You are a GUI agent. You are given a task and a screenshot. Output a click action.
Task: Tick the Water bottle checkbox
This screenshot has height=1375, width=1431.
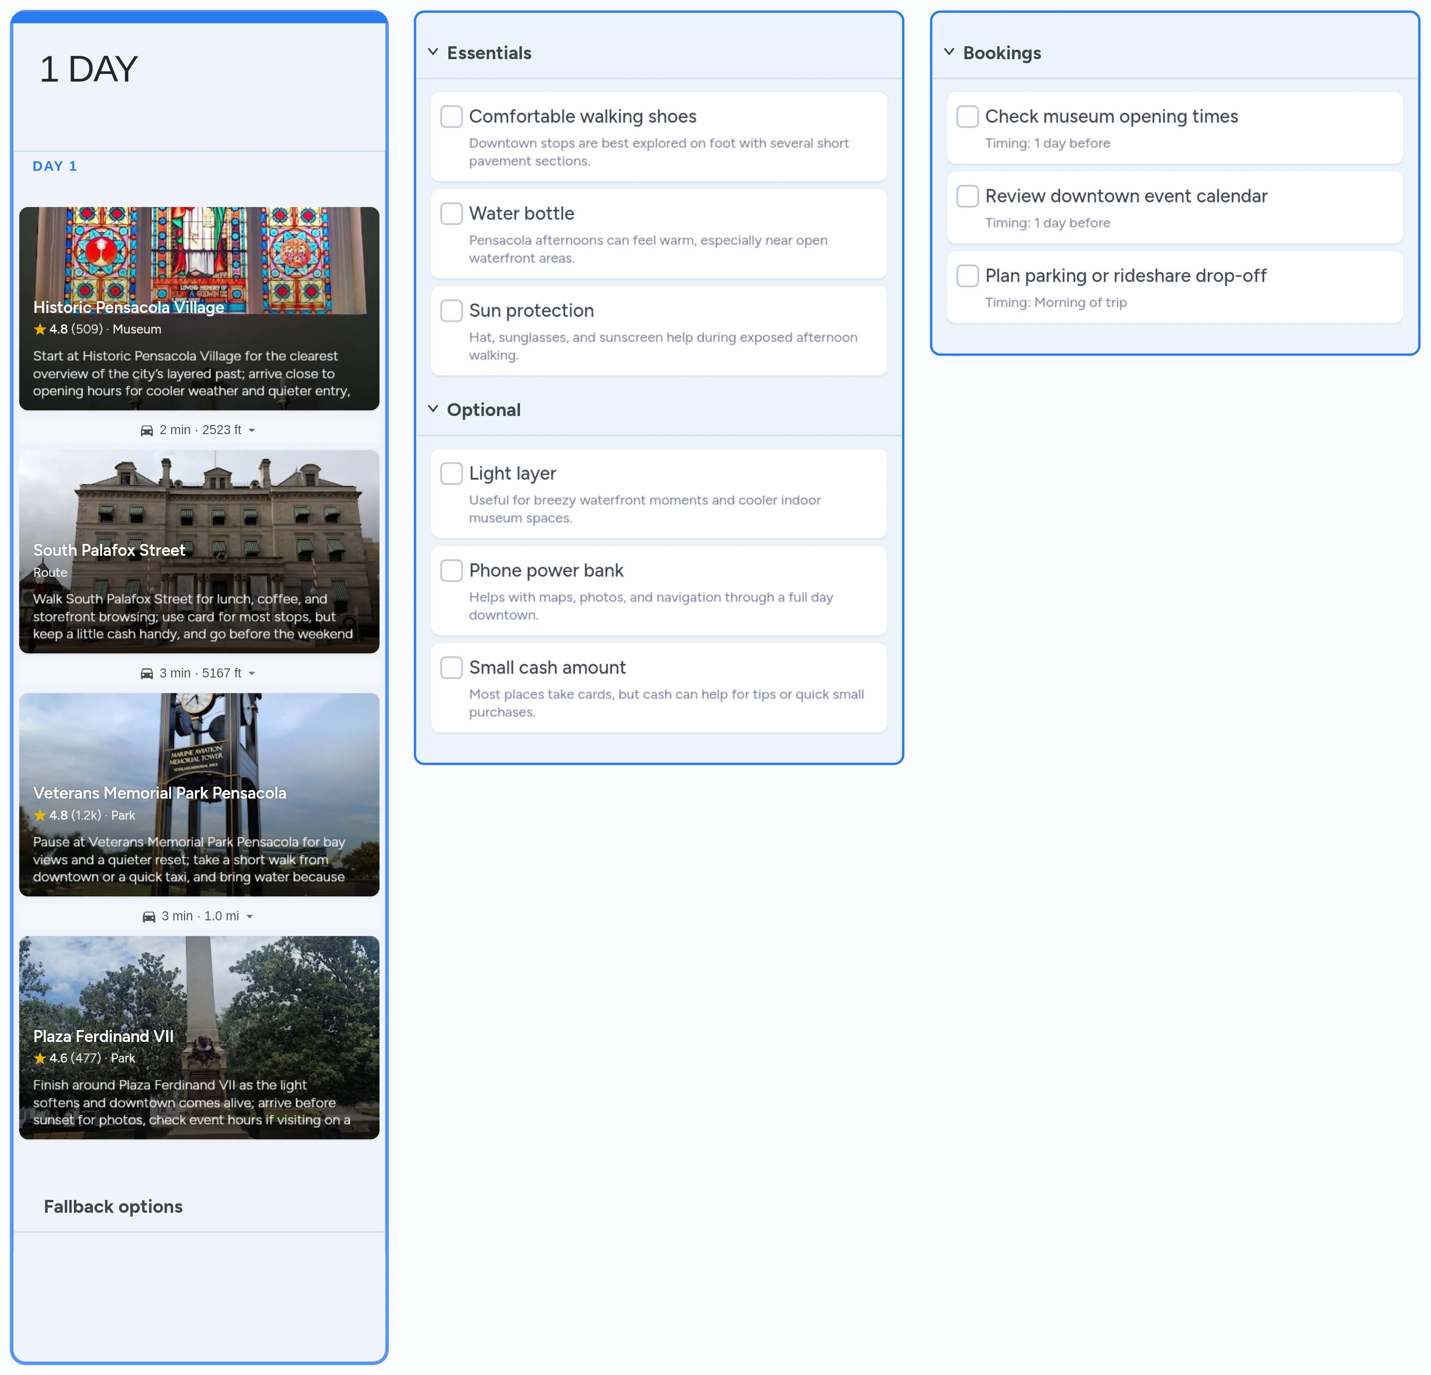[x=451, y=214]
